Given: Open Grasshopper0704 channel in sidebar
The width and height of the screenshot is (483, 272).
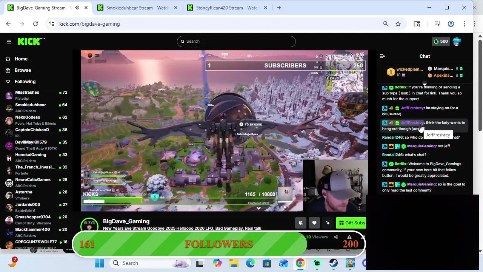Looking at the screenshot, I should [37, 220].
